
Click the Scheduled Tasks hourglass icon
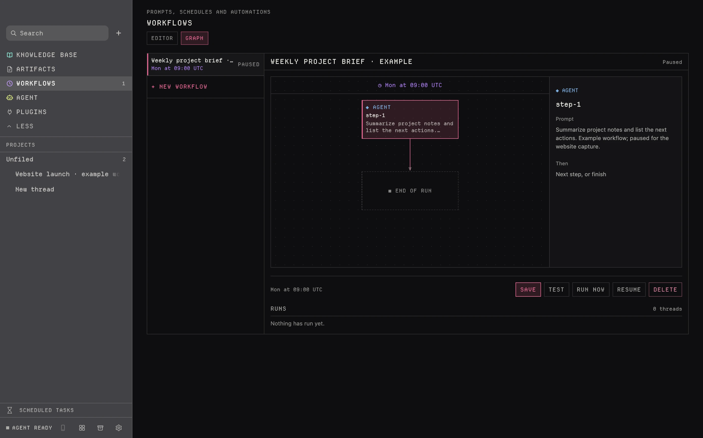point(10,410)
